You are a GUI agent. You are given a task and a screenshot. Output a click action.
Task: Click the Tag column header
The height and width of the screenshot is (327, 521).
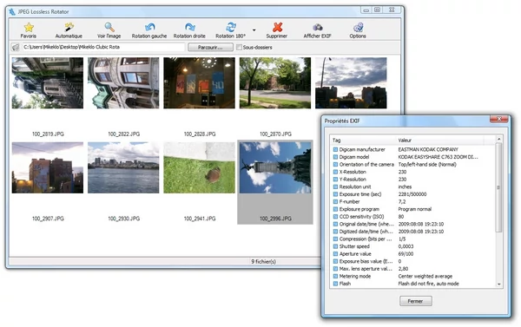(x=364, y=141)
